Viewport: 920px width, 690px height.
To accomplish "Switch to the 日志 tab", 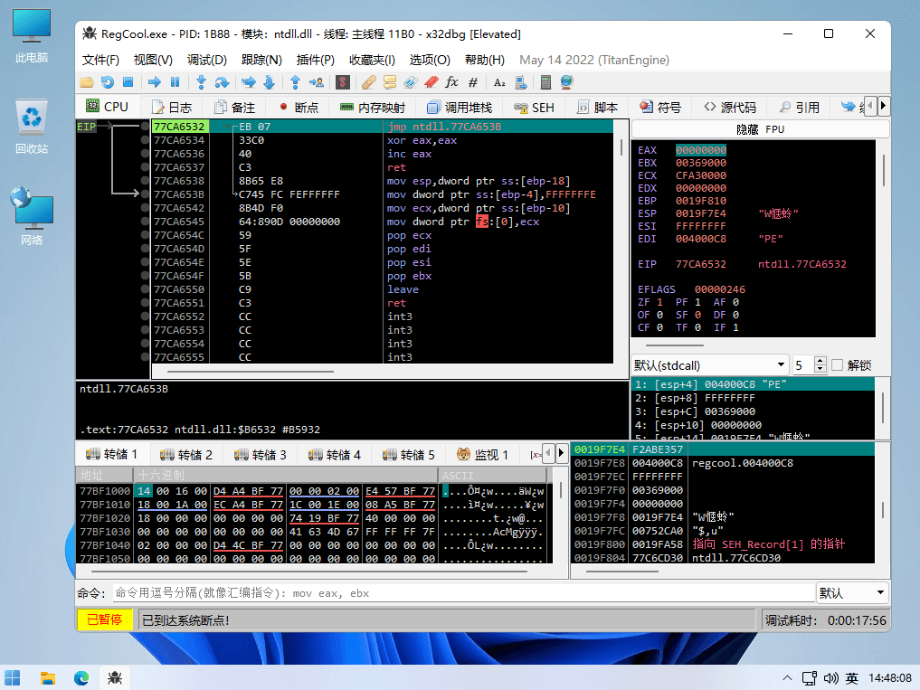I will point(172,108).
